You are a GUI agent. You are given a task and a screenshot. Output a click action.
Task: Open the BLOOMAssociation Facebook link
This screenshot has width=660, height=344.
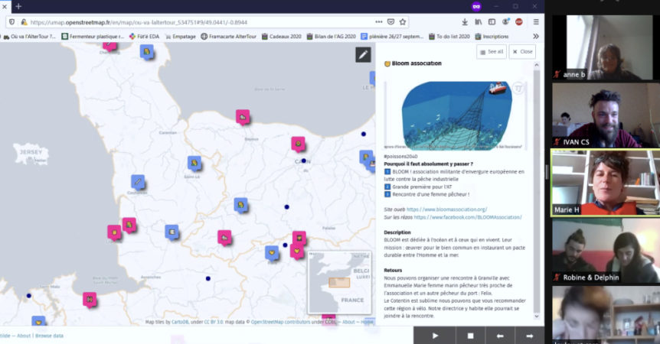(468, 217)
